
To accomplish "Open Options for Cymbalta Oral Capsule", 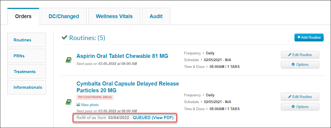I will pyautogui.click(x=300, y=107).
